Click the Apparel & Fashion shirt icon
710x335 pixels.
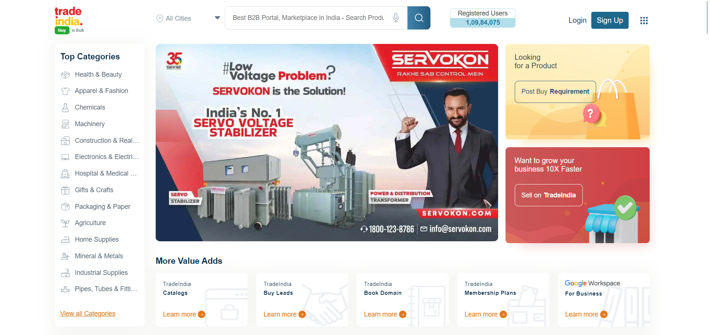[65, 91]
